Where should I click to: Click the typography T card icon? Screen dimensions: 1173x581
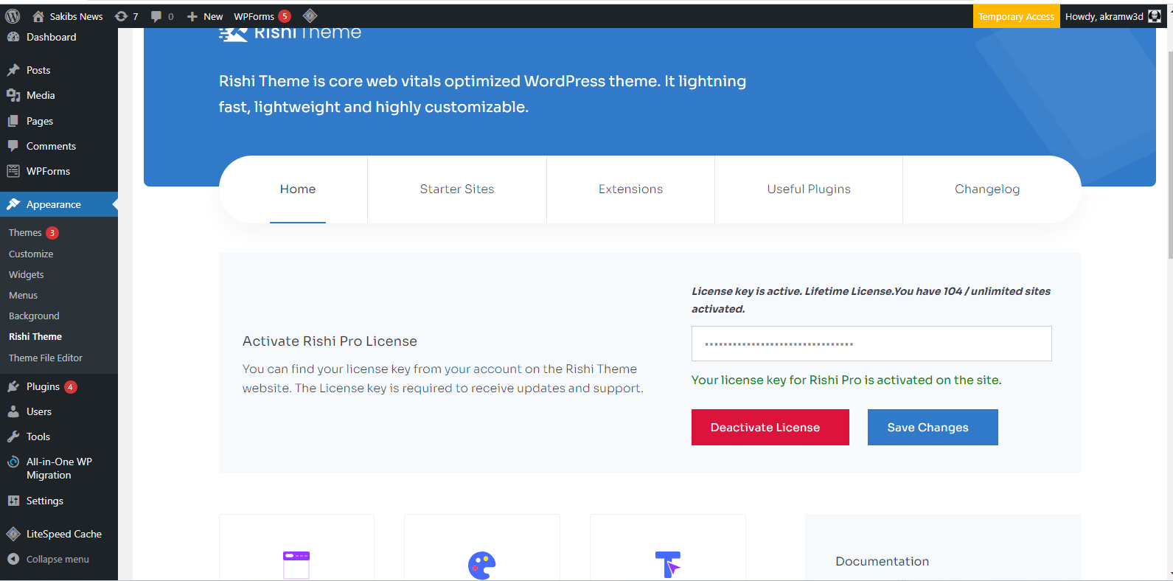tap(668, 565)
